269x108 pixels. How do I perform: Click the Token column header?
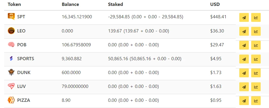point(14,4)
